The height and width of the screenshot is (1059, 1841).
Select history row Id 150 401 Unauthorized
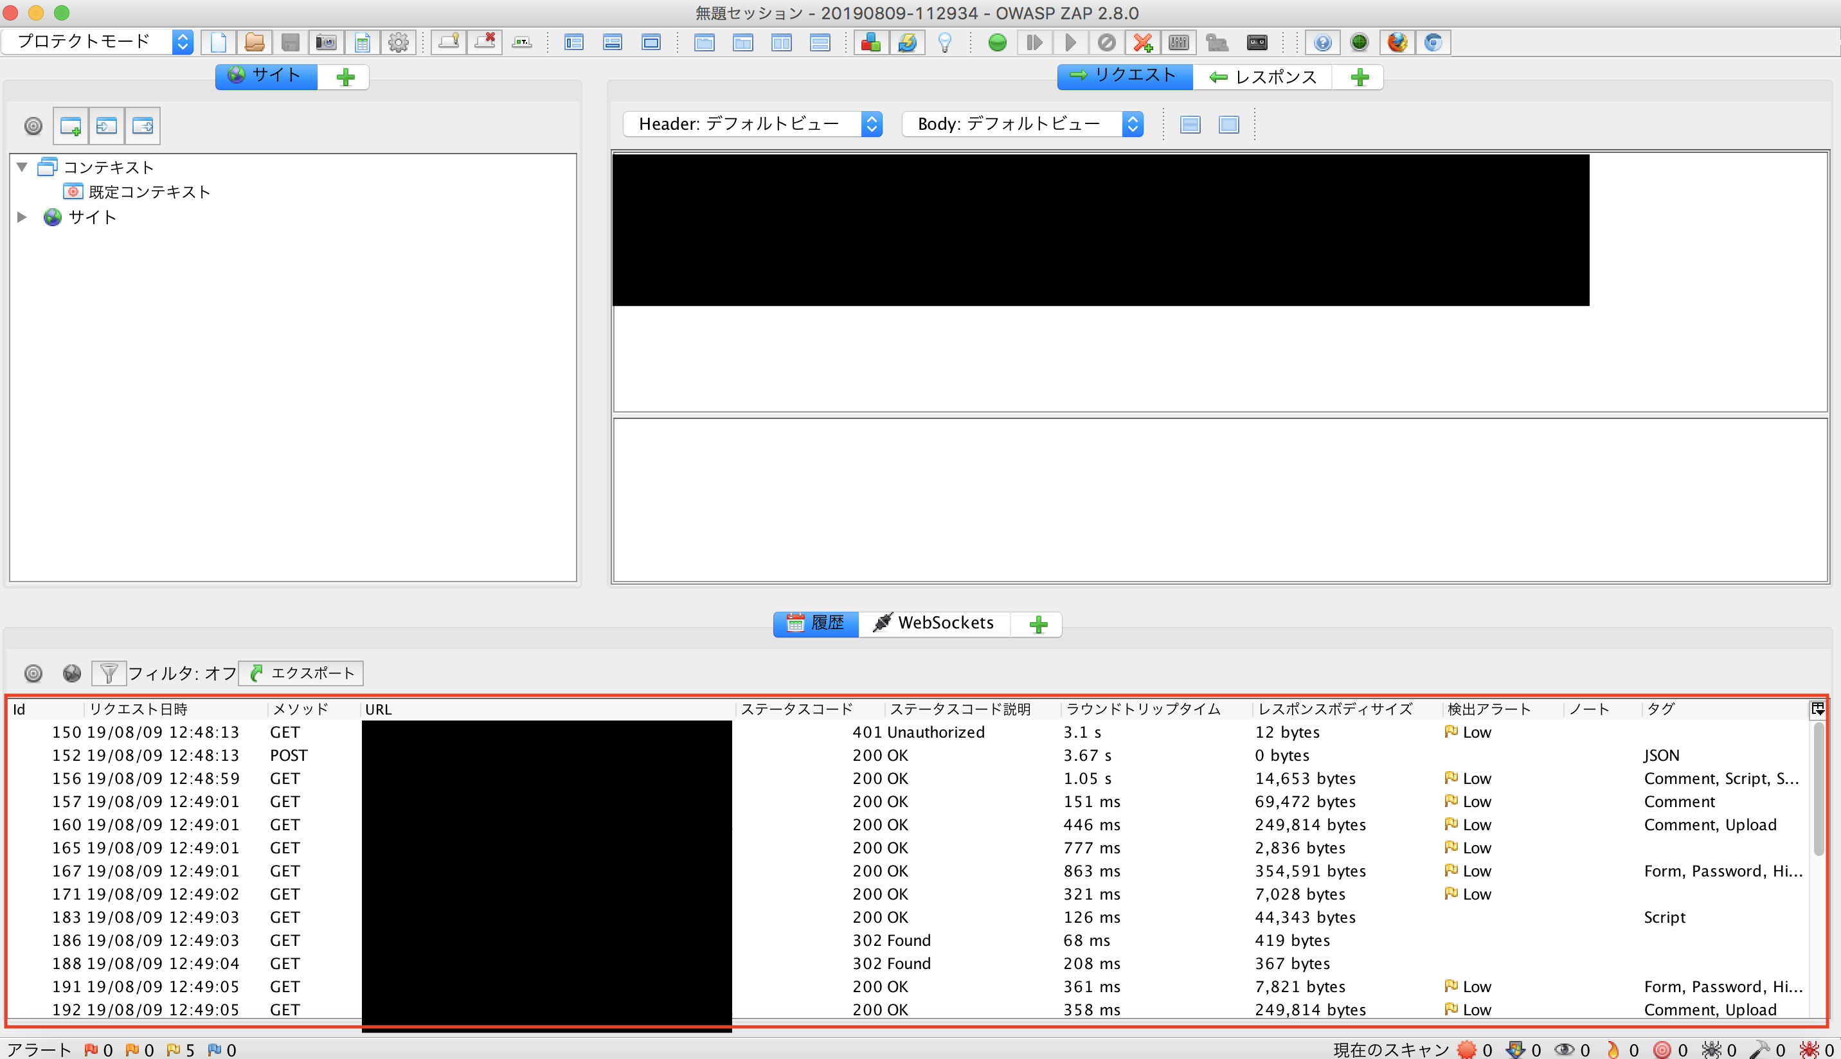908,733
